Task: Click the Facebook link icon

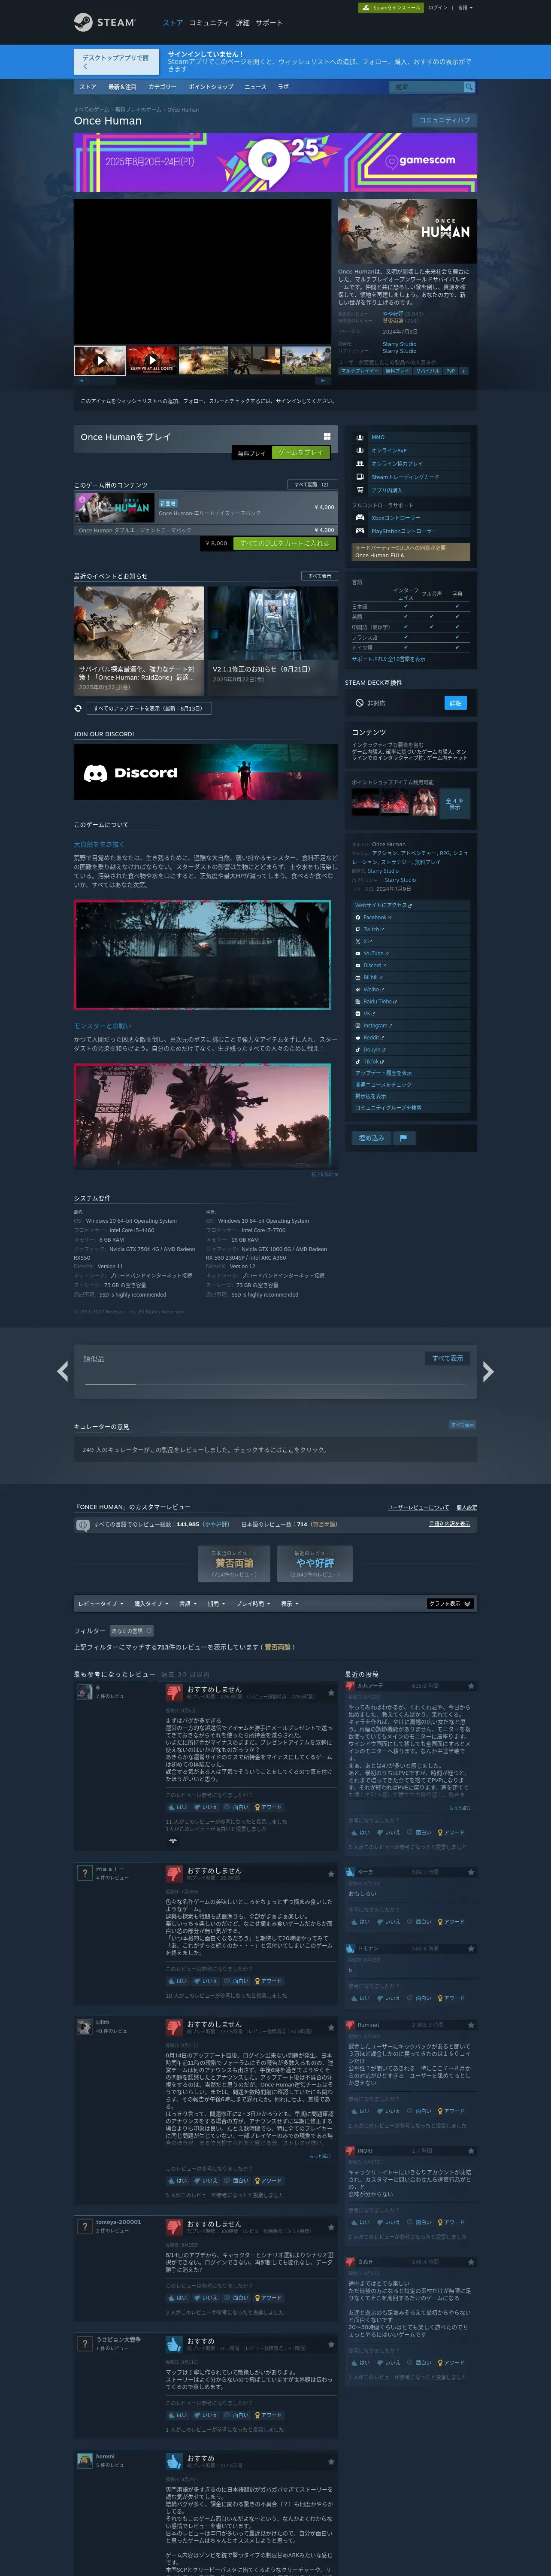Action: point(357,917)
